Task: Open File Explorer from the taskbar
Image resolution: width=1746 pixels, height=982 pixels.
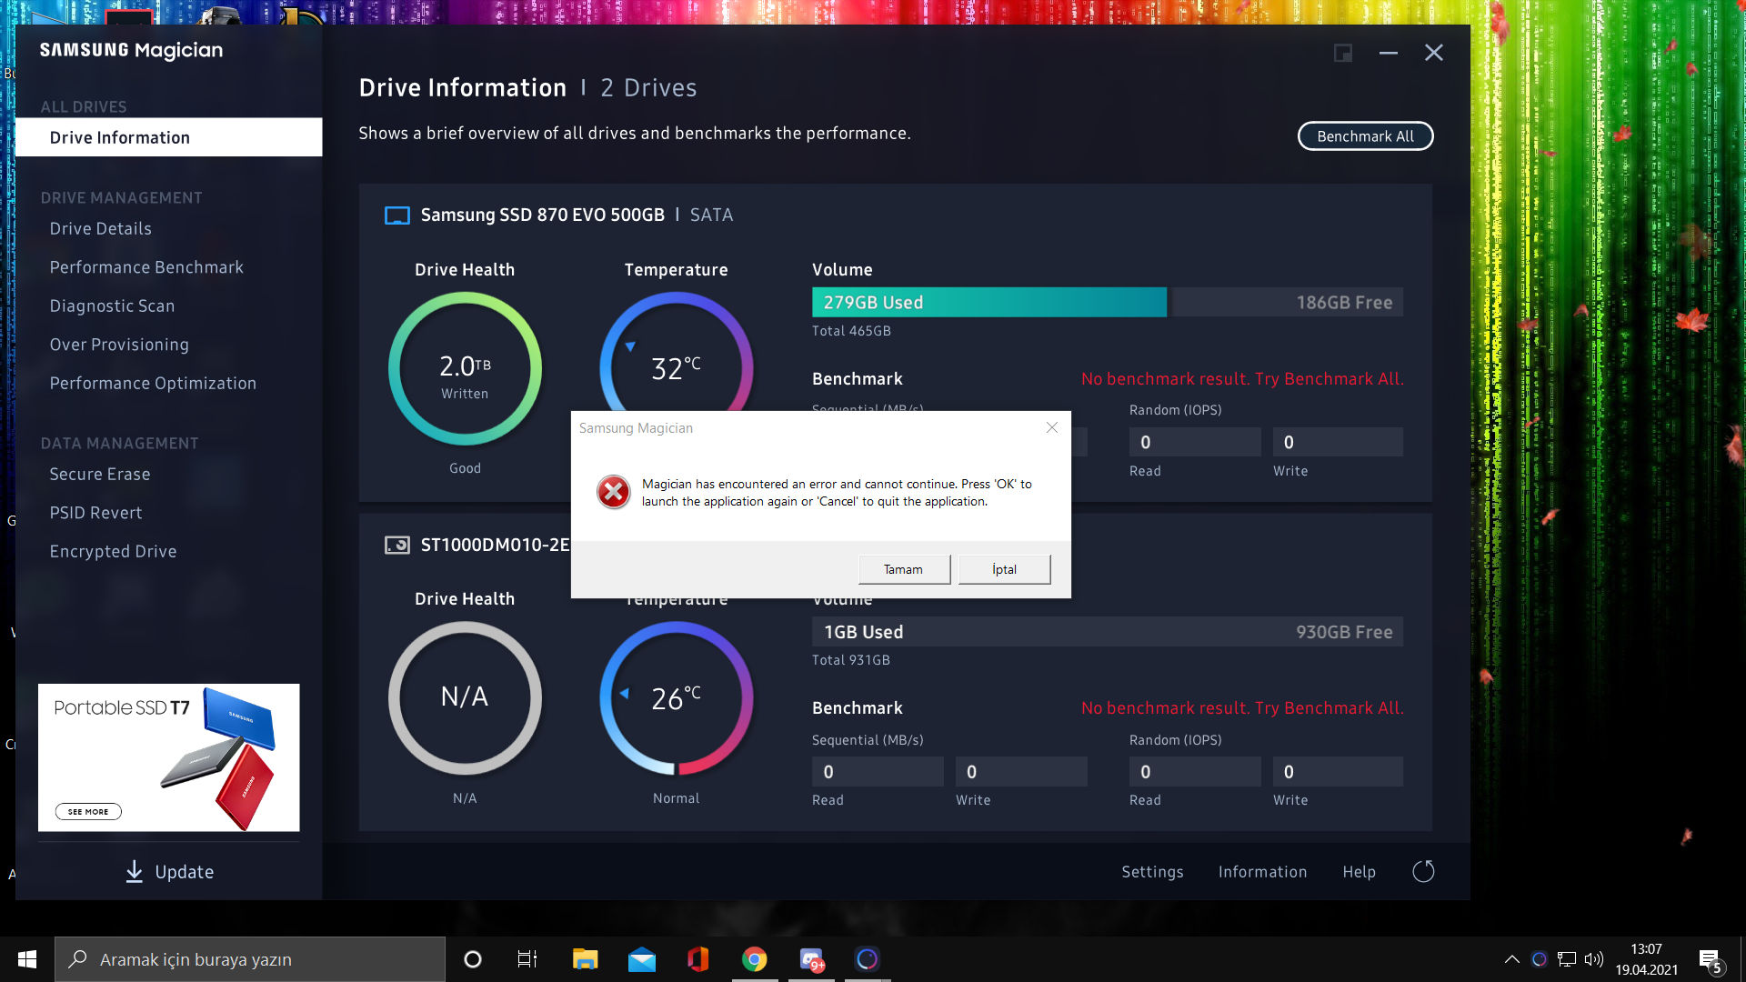Action: [x=585, y=959]
